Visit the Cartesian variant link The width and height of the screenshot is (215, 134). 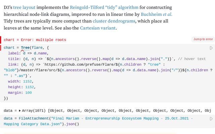point(98,28)
